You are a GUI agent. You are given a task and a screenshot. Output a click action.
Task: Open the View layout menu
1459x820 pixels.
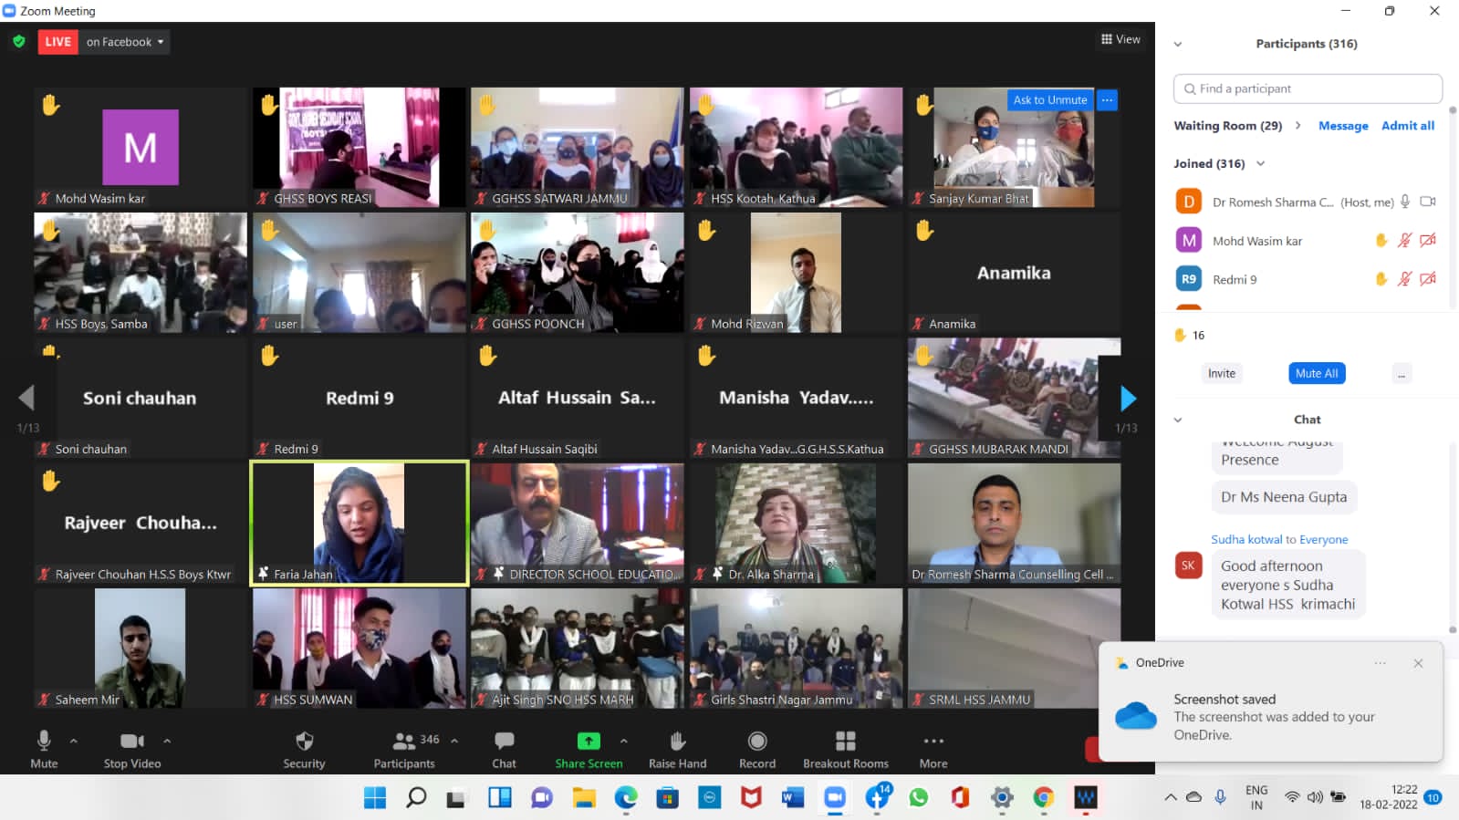(x=1120, y=39)
